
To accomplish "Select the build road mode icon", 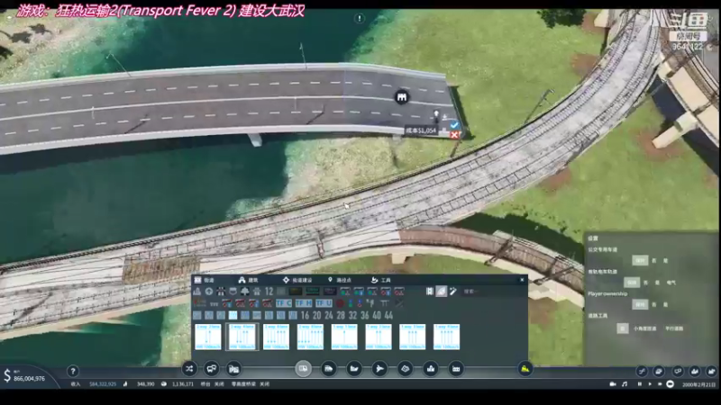I will point(430,291).
